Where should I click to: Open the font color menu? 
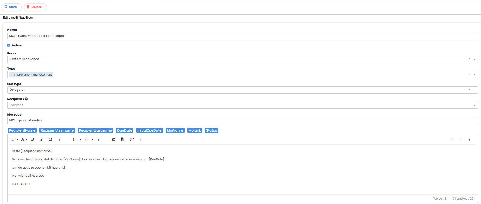24,139
